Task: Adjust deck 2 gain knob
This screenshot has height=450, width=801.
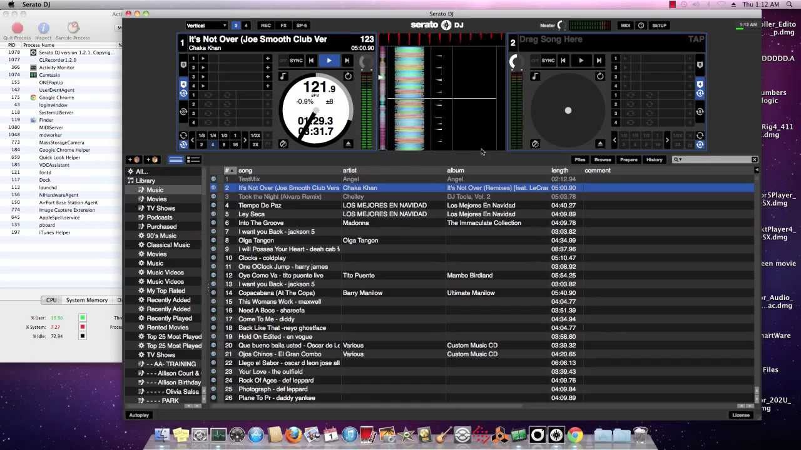Action: click(516, 62)
